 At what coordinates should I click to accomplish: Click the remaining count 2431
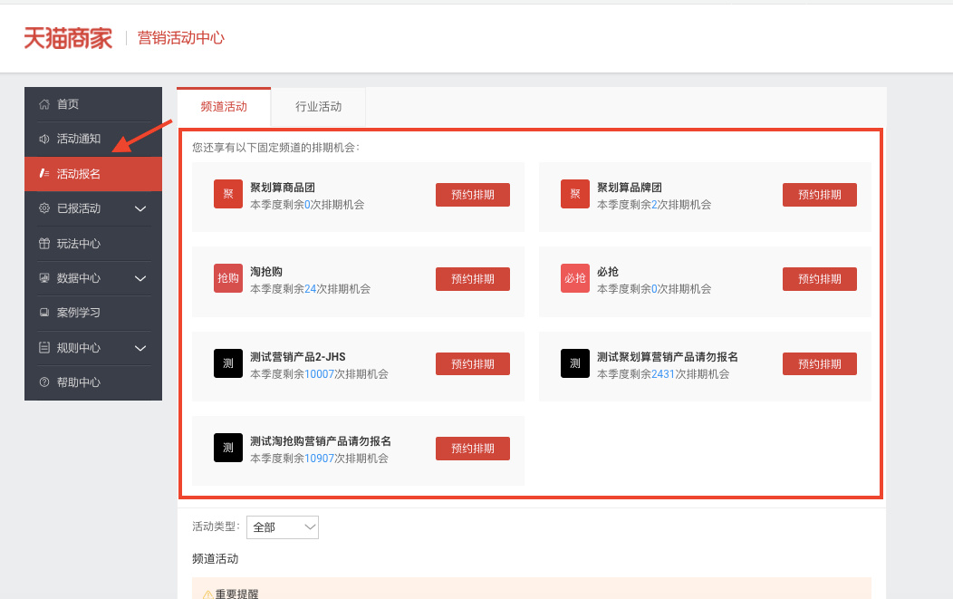tap(663, 374)
